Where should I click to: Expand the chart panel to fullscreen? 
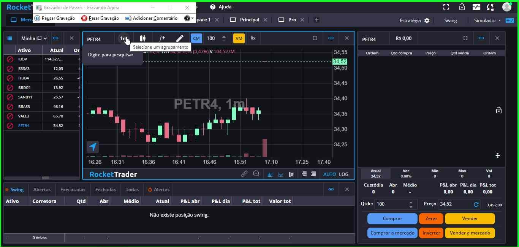coord(315,38)
